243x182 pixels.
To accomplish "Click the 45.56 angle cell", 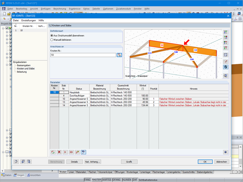I will [143, 102].
